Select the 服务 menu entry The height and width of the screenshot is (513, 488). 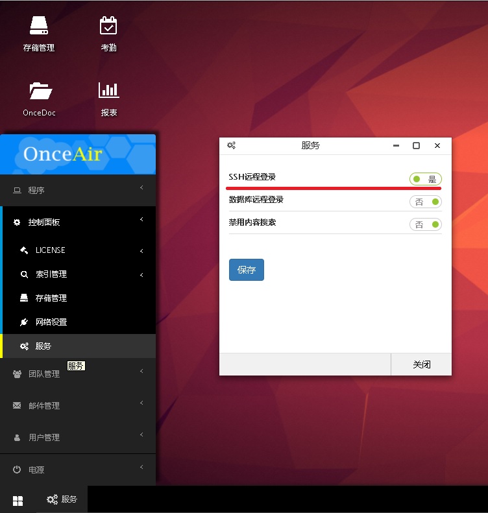click(79, 346)
